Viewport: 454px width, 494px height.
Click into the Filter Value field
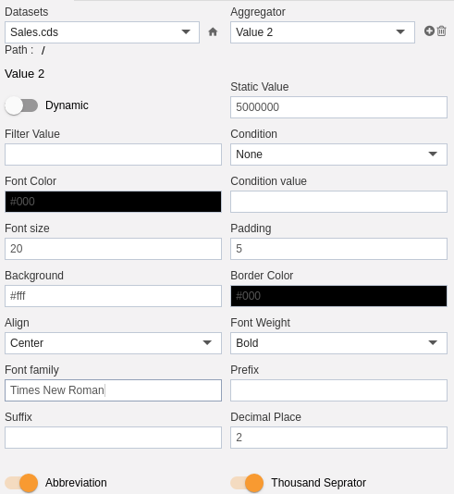pos(113,154)
